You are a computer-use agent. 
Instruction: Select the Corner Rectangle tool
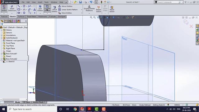click(19, 10)
